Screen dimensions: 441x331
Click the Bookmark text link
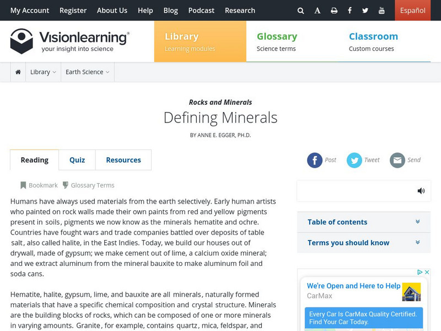(43, 185)
